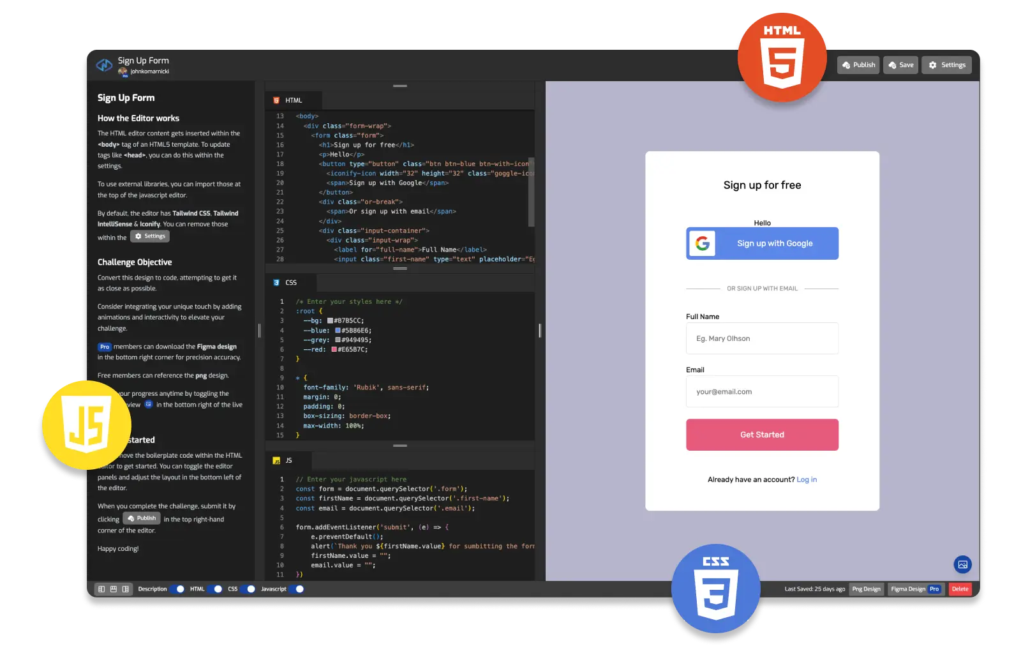Click the app logo beside Sign Up Form
The image size is (1021, 646).
(x=104, y=65)
